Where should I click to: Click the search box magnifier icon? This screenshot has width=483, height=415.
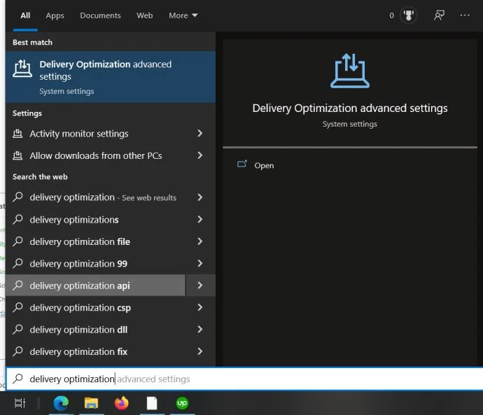(18, 379)
